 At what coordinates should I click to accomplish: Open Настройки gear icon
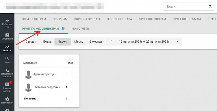(x=7, y=99)
